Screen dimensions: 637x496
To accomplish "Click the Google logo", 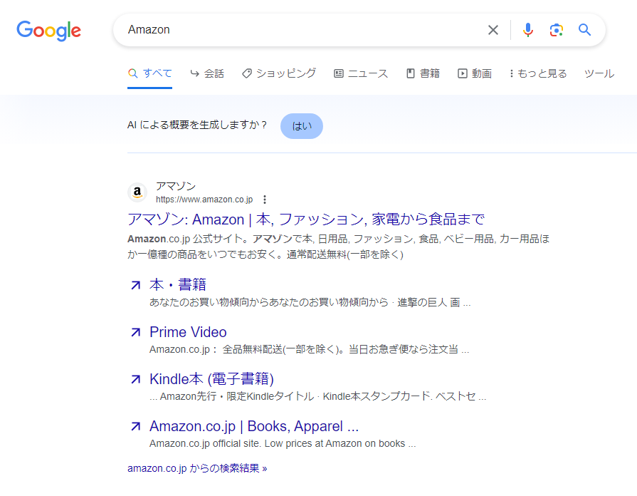I will point(48,30).
